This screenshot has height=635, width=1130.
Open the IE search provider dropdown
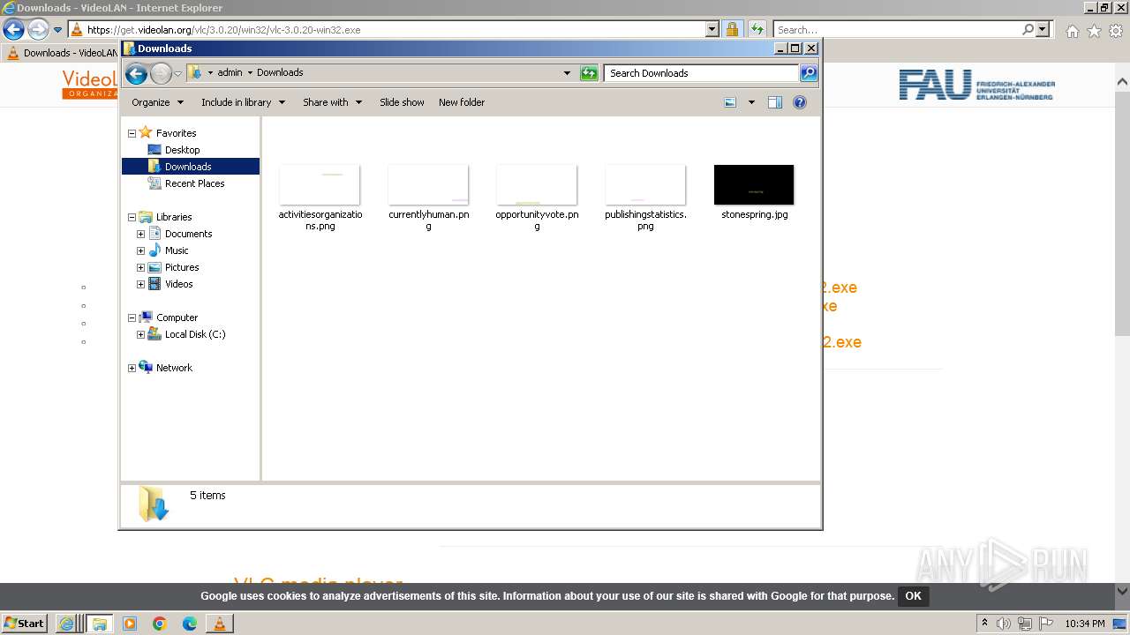coord(1043,29)
